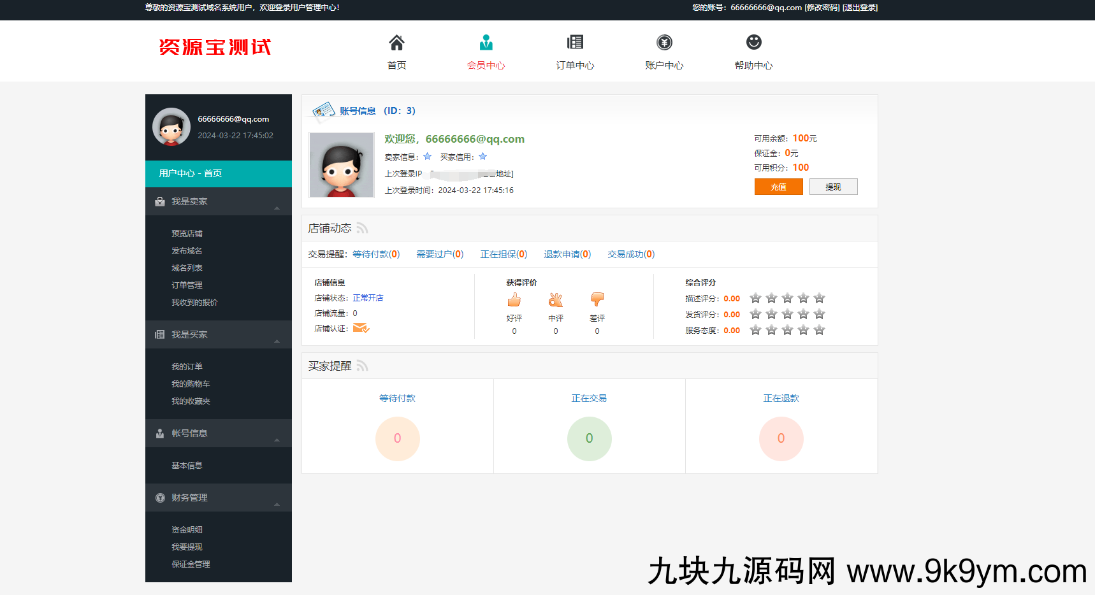Open 资金明细 in sidebar
This screenshot has height=595, width=1095.
click(187, 530)
